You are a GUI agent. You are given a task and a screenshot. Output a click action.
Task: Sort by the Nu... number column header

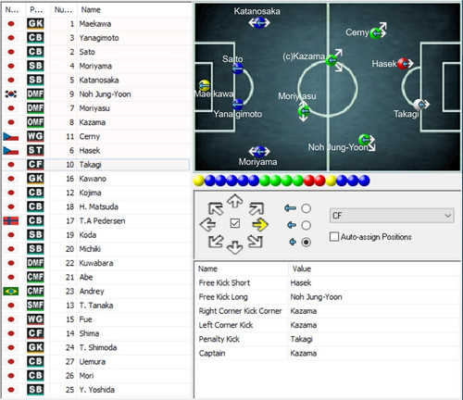(x=64, y=10)
